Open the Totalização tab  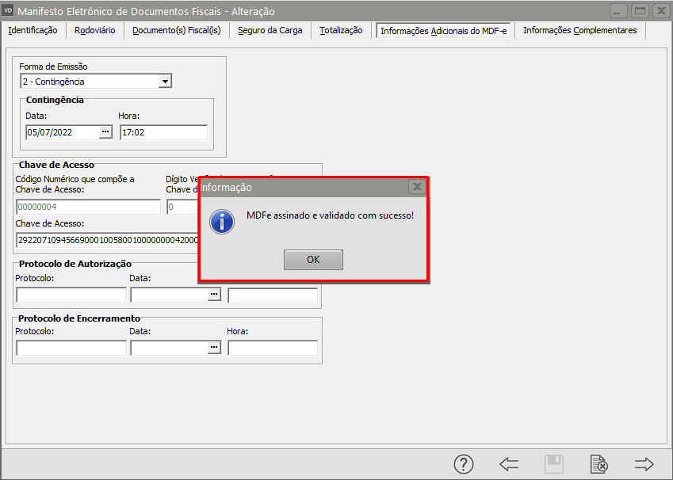341,30
